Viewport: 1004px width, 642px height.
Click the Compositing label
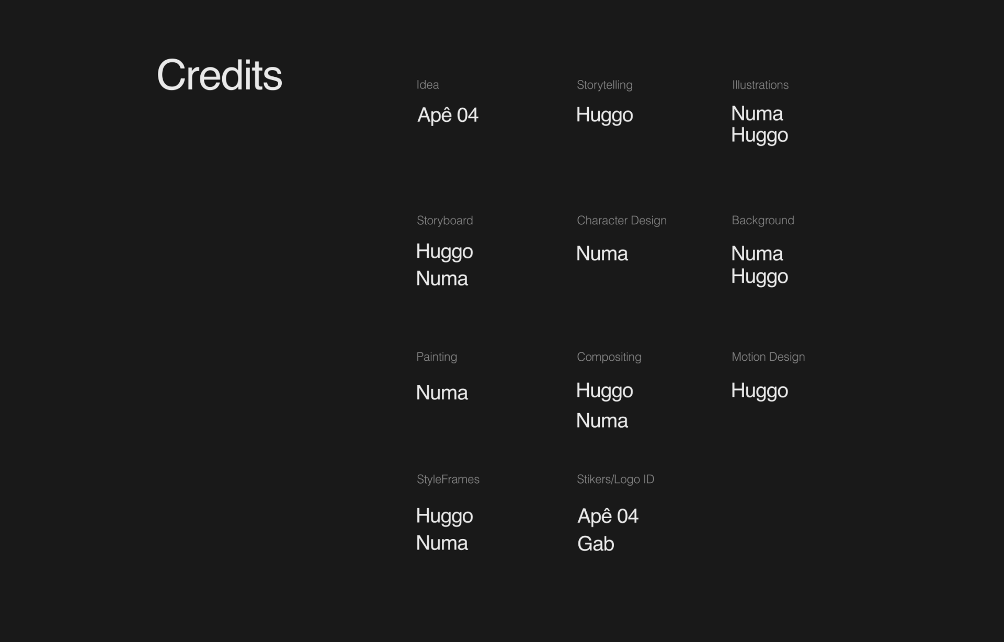[x=609, y=357]
